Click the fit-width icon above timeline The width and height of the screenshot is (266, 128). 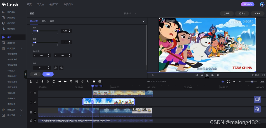(x=234, y=82)
